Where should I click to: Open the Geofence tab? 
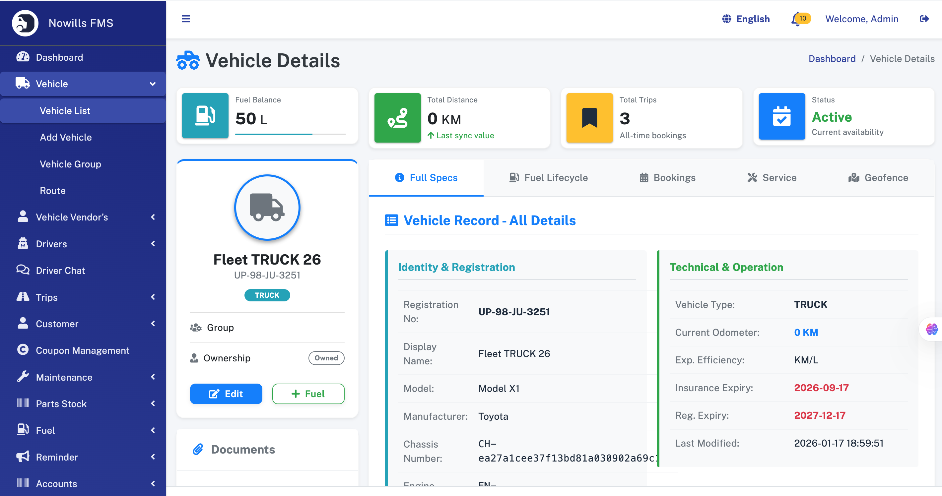click(x=878, y=178)
